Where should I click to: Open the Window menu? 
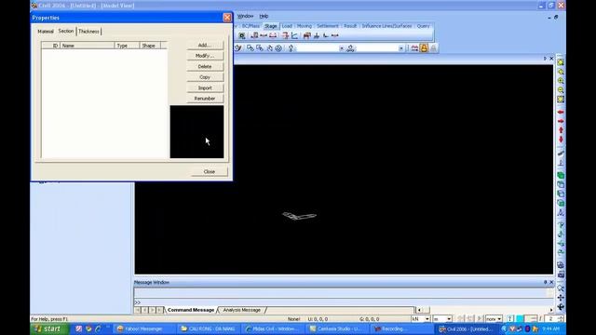click(246, 16)
